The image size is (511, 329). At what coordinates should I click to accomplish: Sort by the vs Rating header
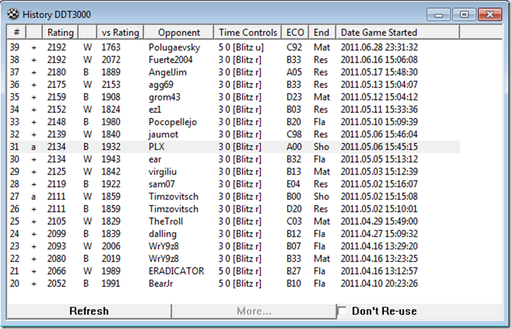click(x=120, y=32)
